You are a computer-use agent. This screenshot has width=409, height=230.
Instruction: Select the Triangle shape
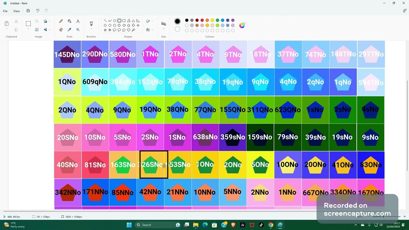(133, 21)
